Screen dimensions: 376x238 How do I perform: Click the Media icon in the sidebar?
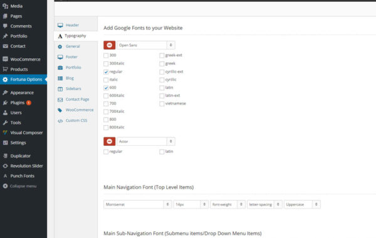coord(5,6)
